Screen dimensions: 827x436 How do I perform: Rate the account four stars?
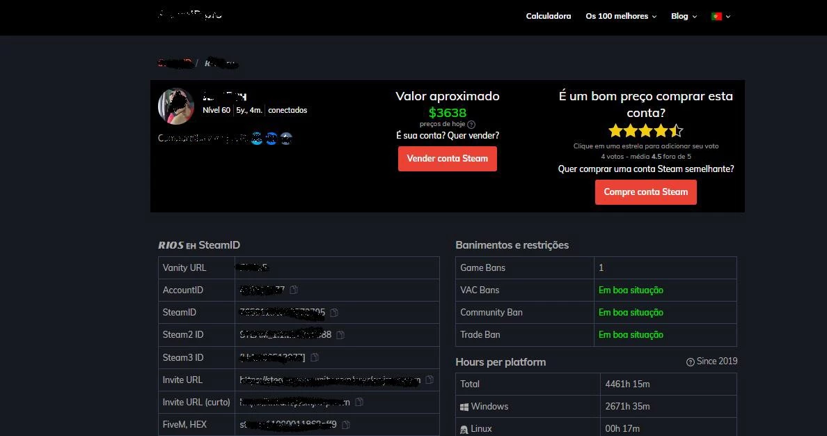coord(661,130)
